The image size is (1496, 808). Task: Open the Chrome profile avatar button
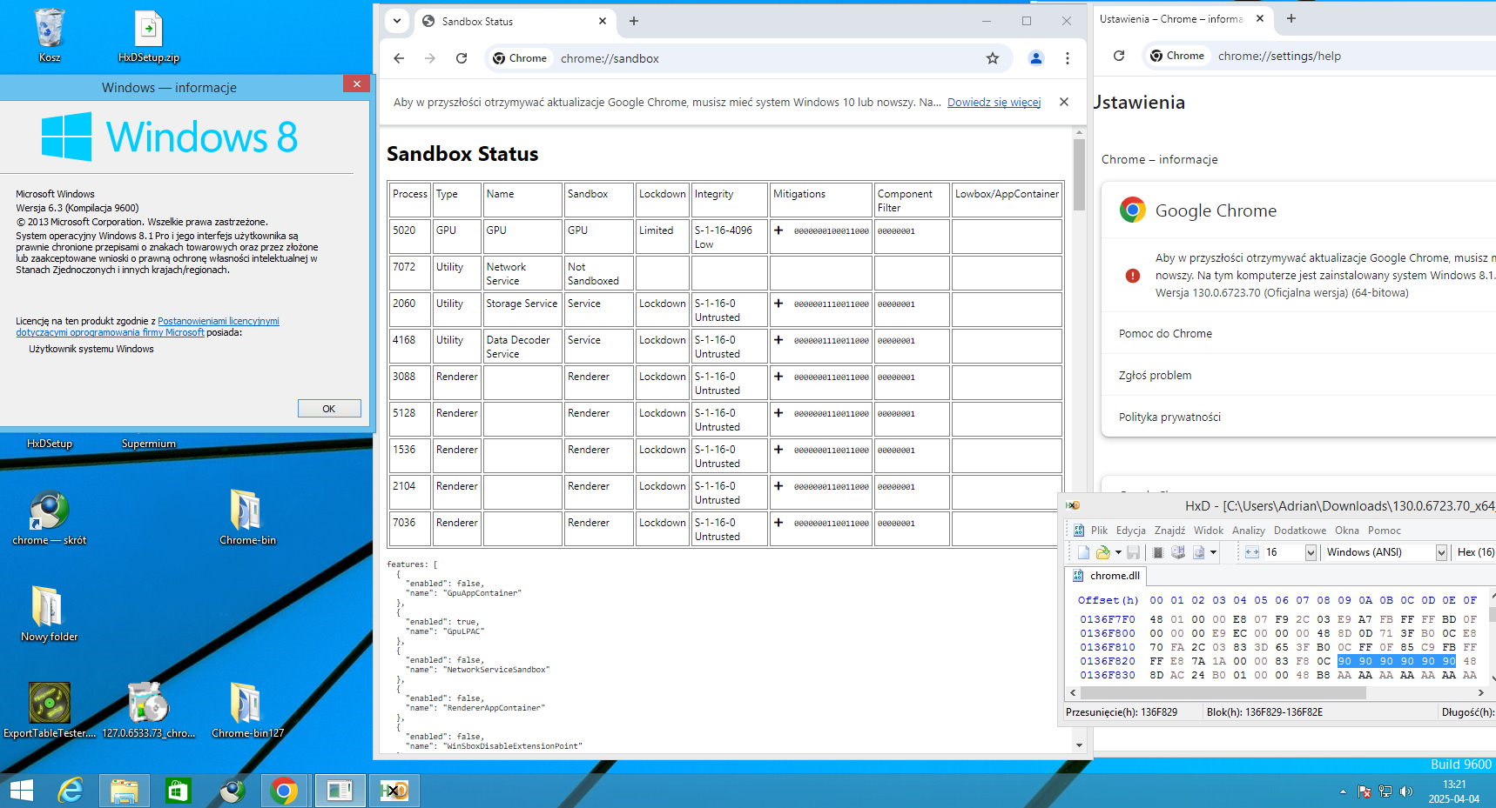1036,58
